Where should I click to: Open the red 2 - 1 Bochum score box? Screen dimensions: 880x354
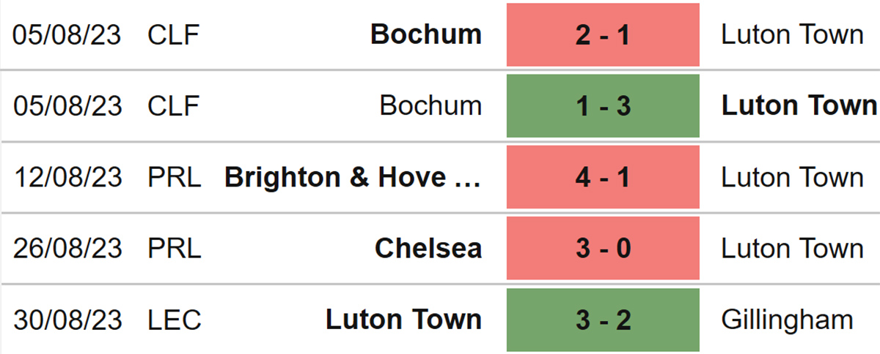pyautogui.click(x=603, y=35)
